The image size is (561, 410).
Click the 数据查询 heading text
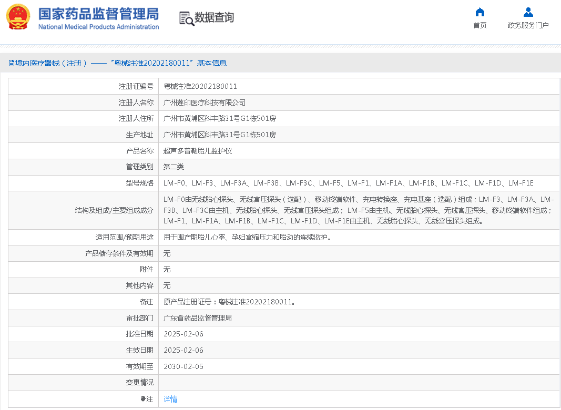pos(214,17)
